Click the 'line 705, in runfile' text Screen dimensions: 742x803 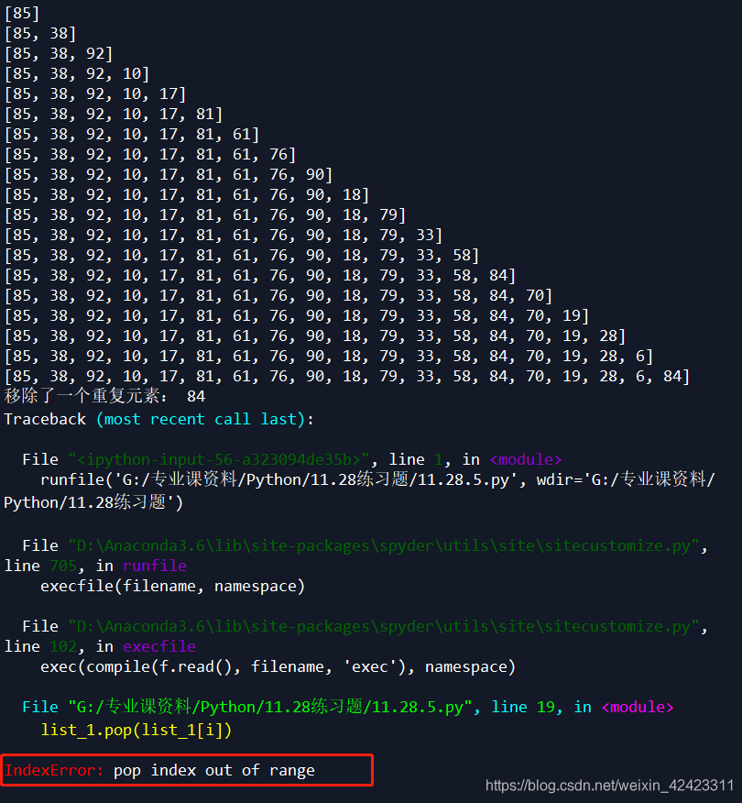click(x=95, y=566)
